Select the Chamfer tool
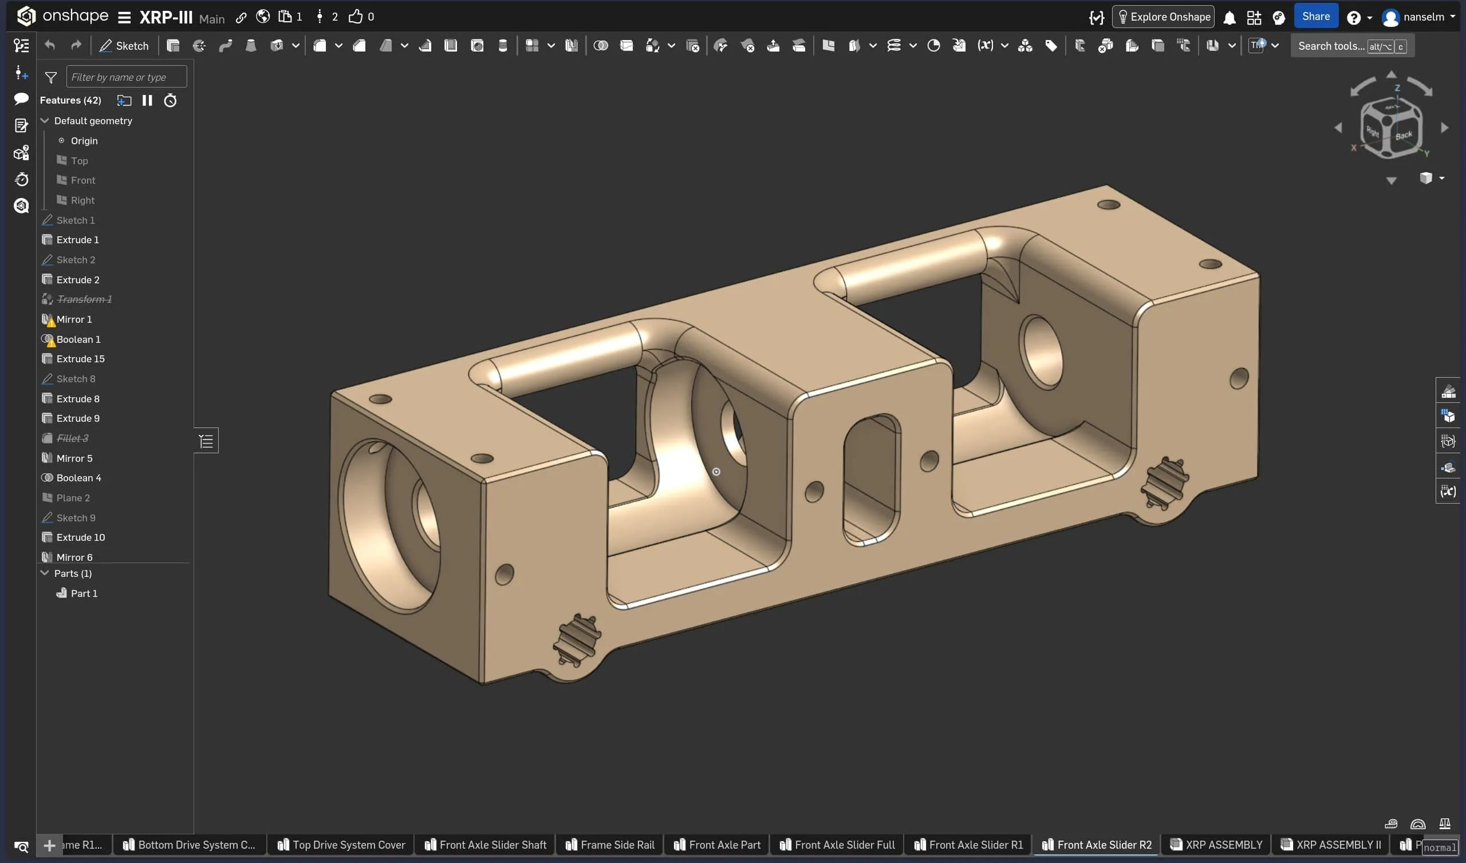Image resolution: width=1466 pixels, height=863 pixels. pos(360,46)
